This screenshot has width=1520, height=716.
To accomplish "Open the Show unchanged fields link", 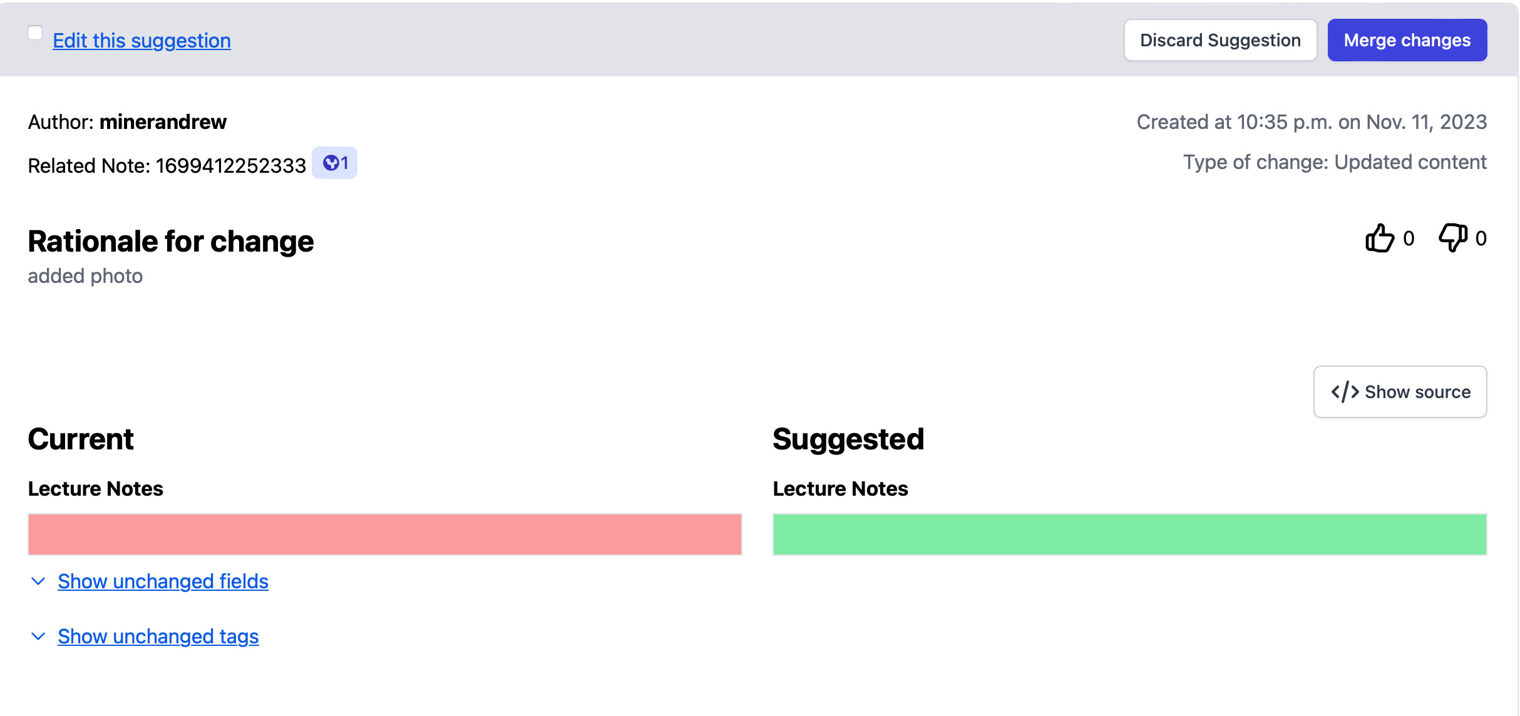I will click(x=163, y=581).
